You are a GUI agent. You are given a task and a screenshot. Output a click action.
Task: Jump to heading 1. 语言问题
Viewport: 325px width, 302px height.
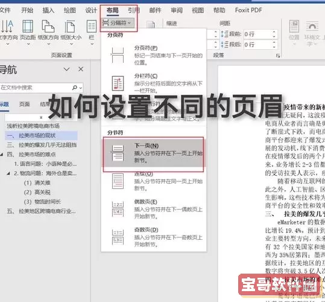[x=45, y=164]
